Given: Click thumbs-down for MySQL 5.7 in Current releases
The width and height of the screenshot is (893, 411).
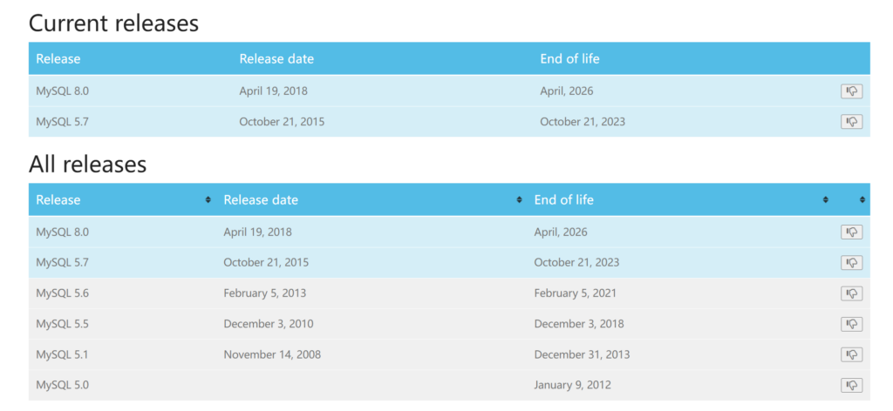Looking at the screenshot, I should click(x=851, y=121).
